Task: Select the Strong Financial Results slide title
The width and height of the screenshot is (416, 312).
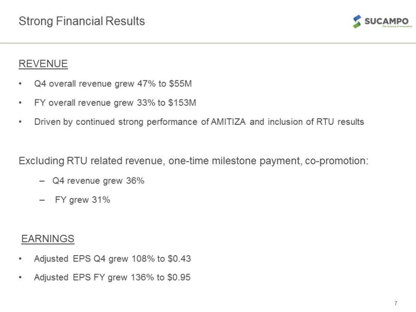Action: (81, 21)
